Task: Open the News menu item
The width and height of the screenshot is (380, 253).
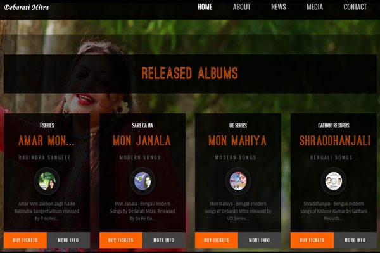Action: pos(279,7)
